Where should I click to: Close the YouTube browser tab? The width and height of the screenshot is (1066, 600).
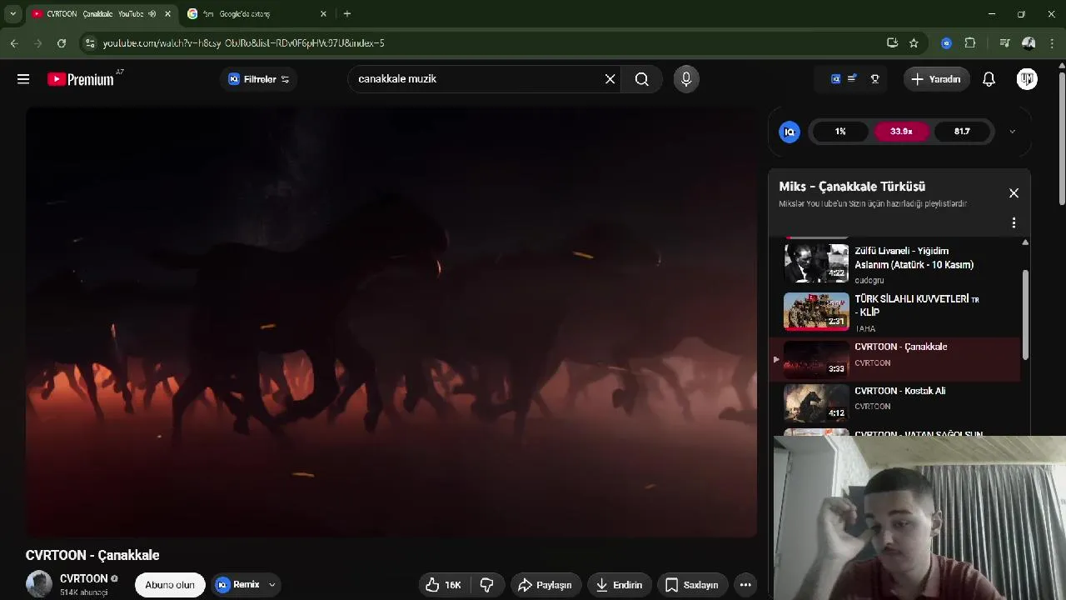coord(167,14)
